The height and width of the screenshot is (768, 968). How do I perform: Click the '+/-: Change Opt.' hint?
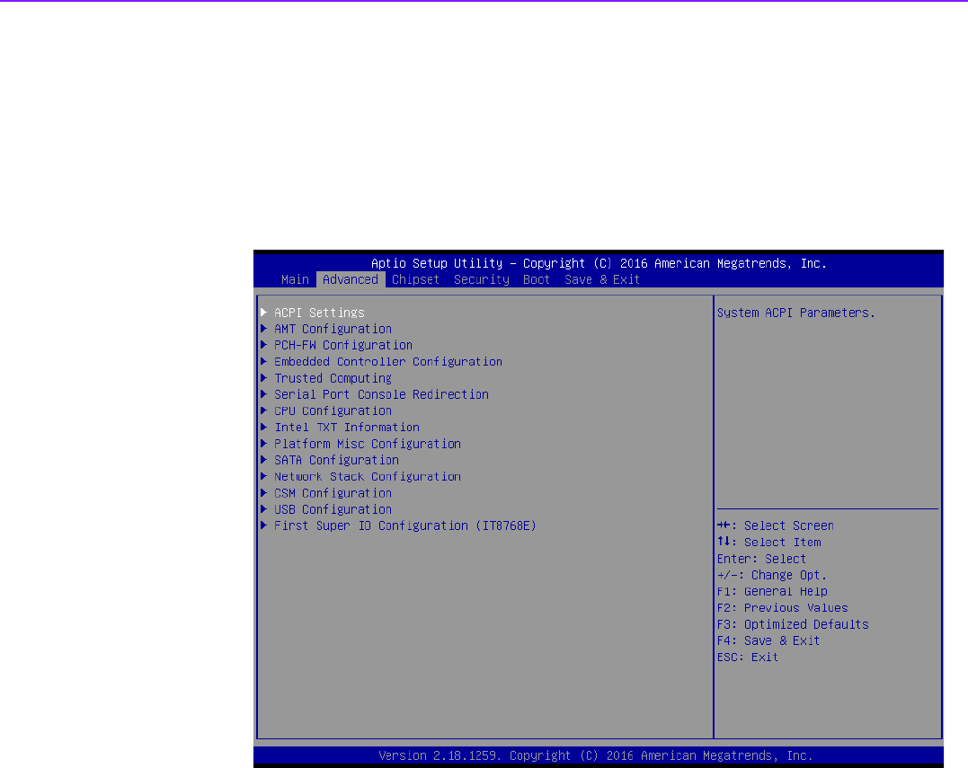[x=772, y=576]
